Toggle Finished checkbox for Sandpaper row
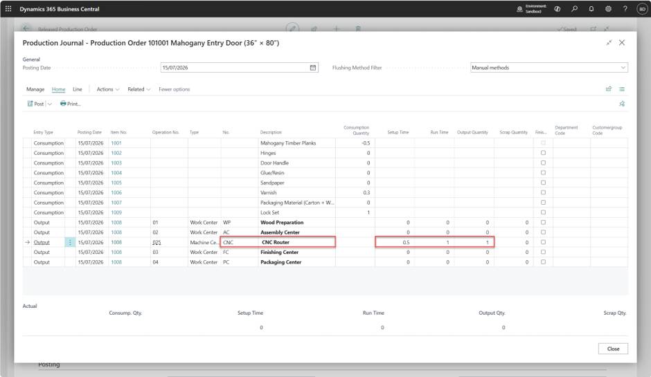This screenshot has width=651, height=377. 543,183
